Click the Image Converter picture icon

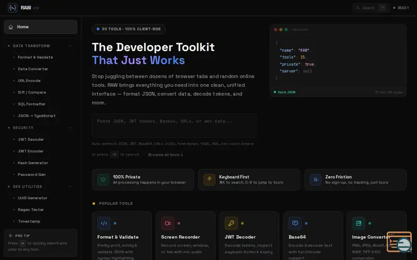(x=359, y=223)
